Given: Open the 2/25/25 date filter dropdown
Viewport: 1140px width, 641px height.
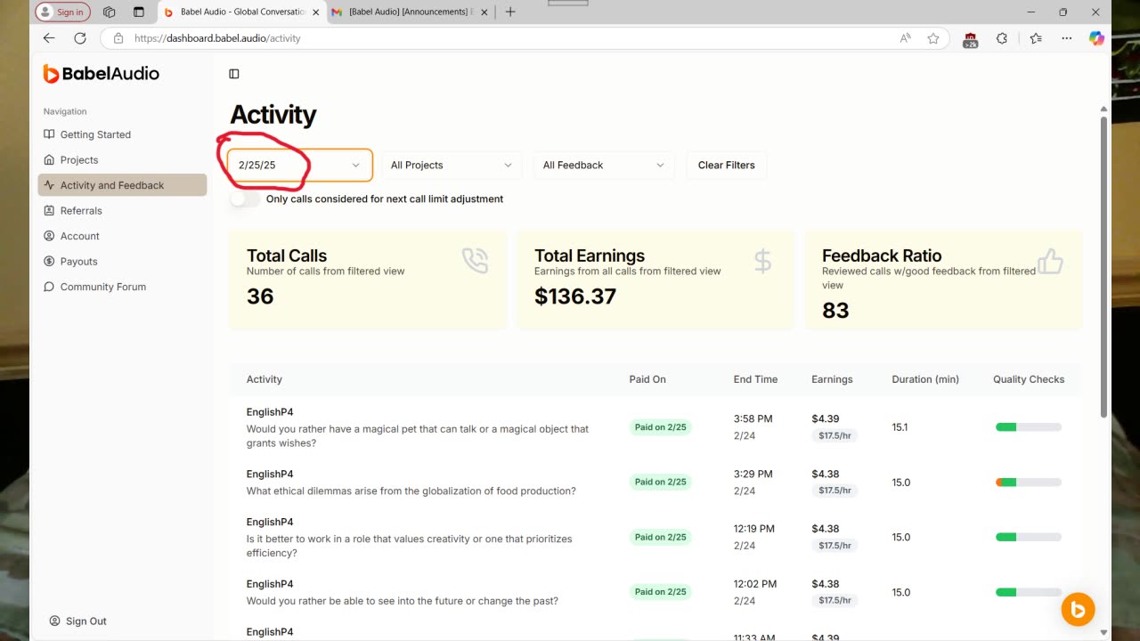Looking at the screenshot, I should (299, 165).
